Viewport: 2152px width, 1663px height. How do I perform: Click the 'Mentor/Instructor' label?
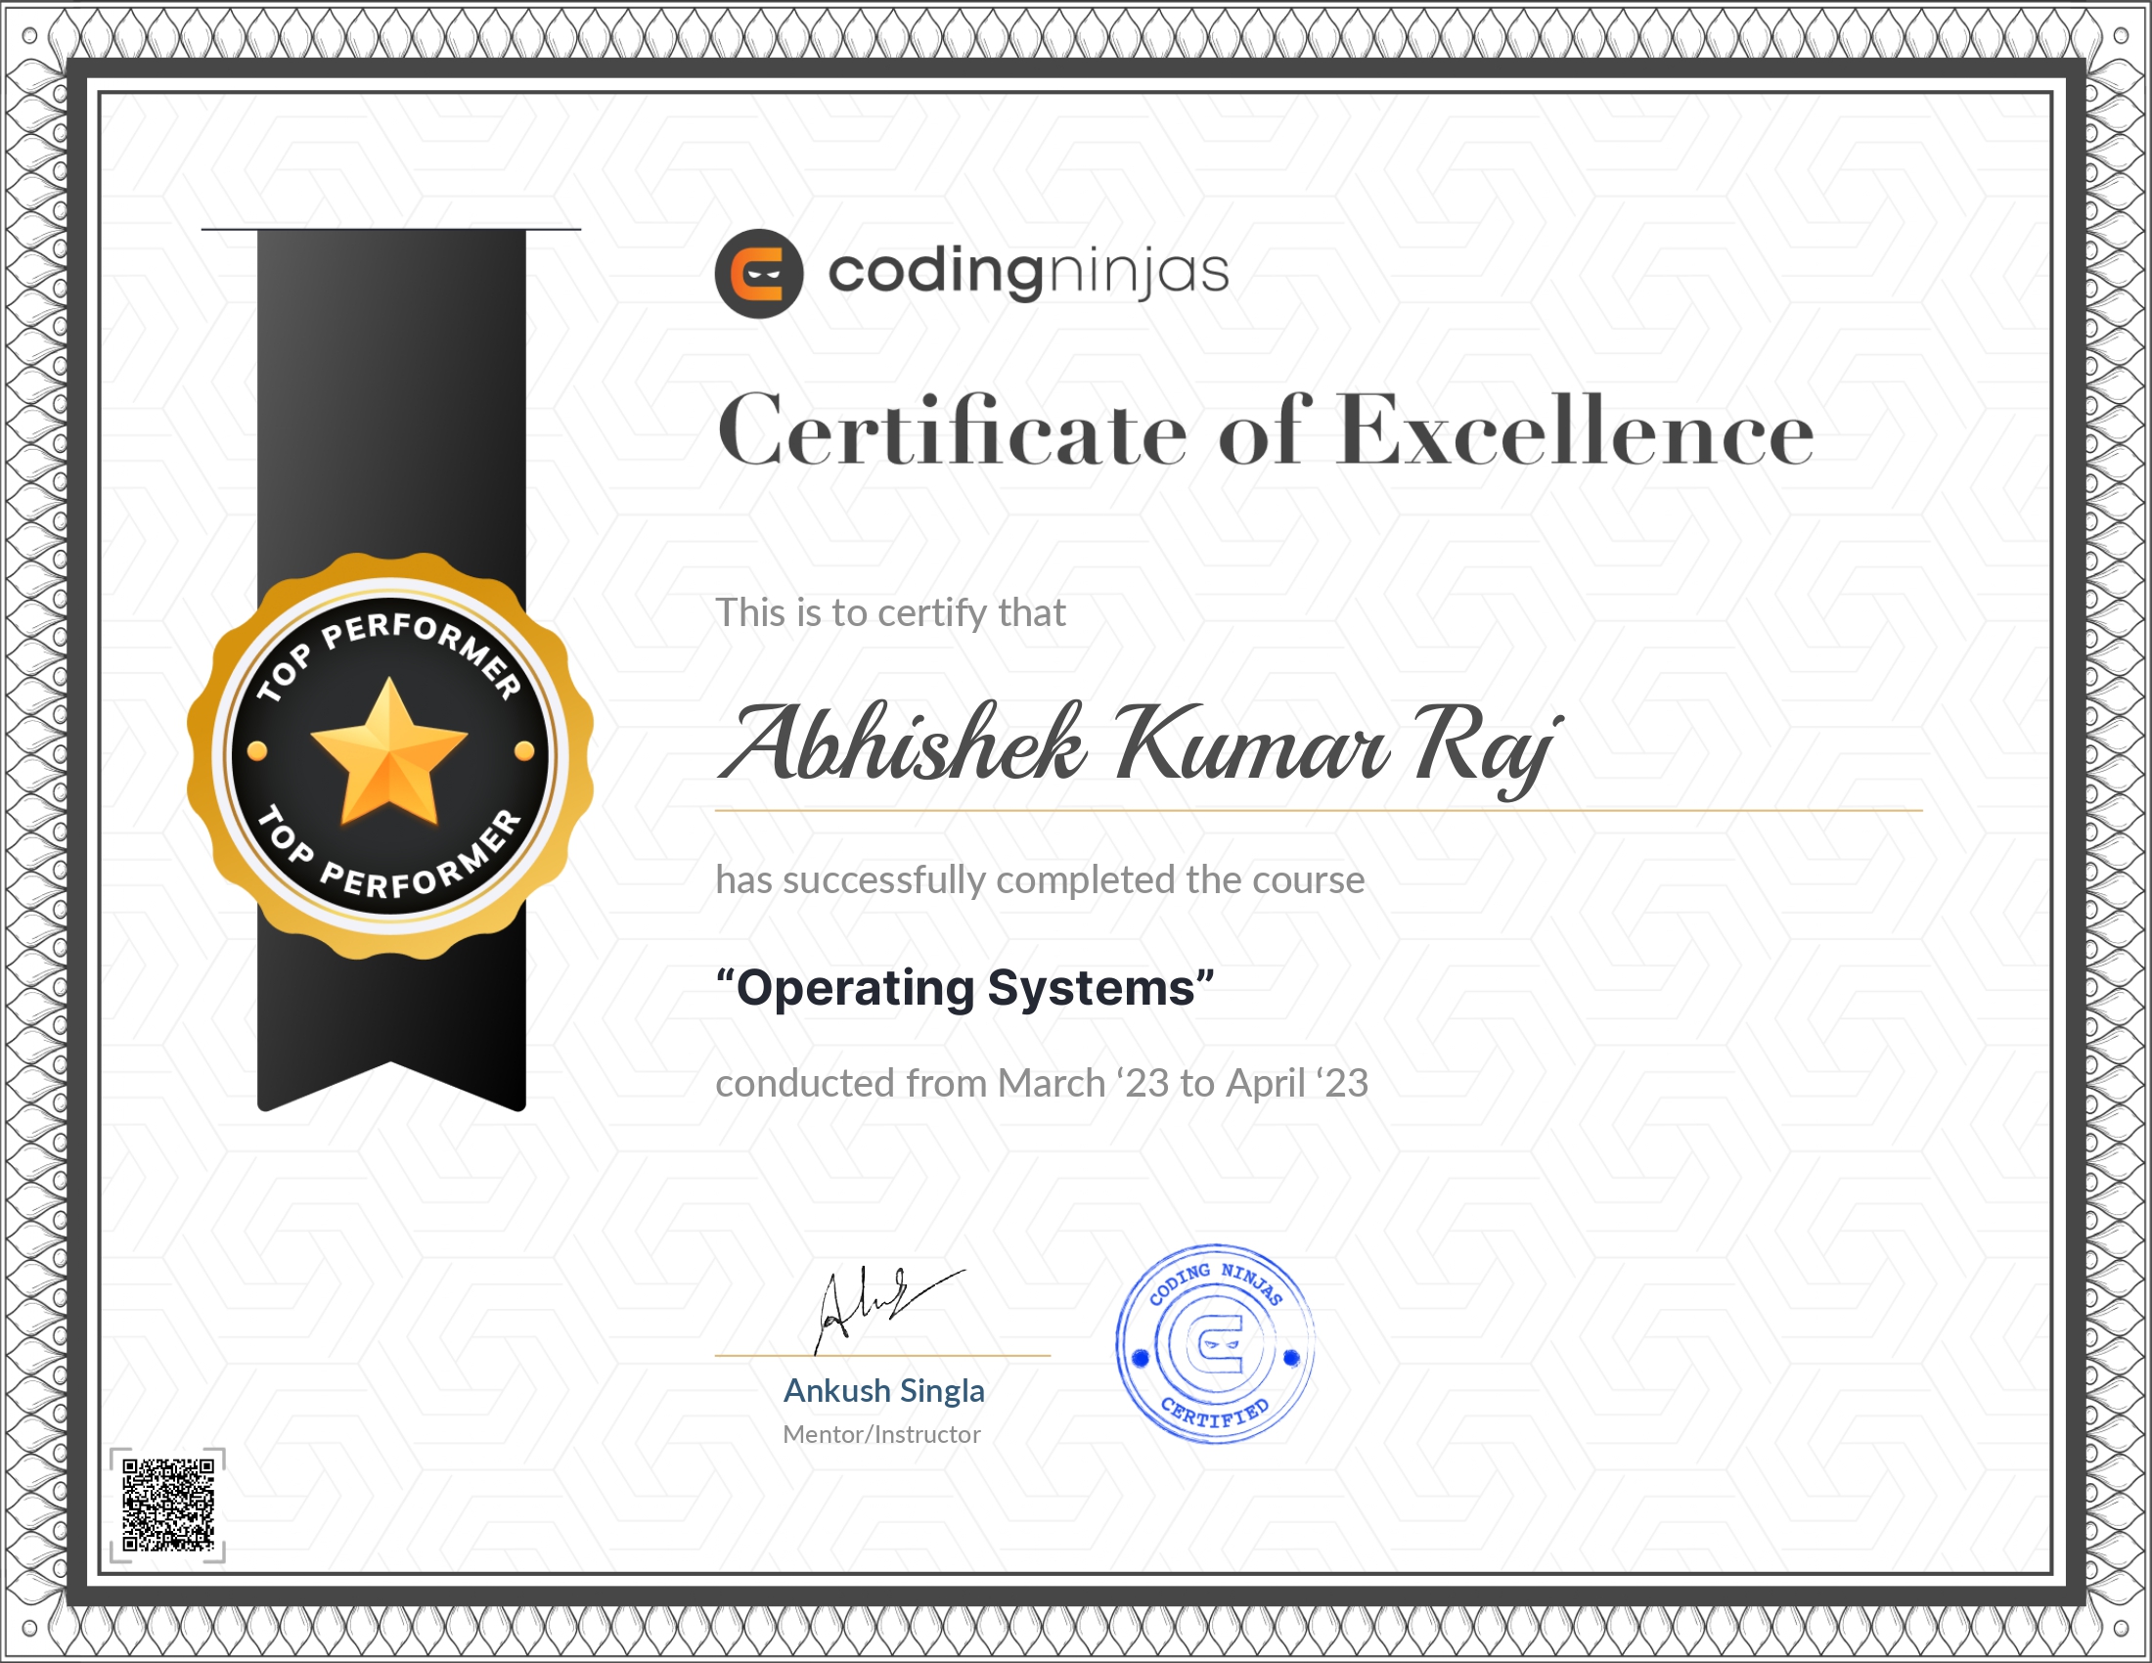[882, 1434]
